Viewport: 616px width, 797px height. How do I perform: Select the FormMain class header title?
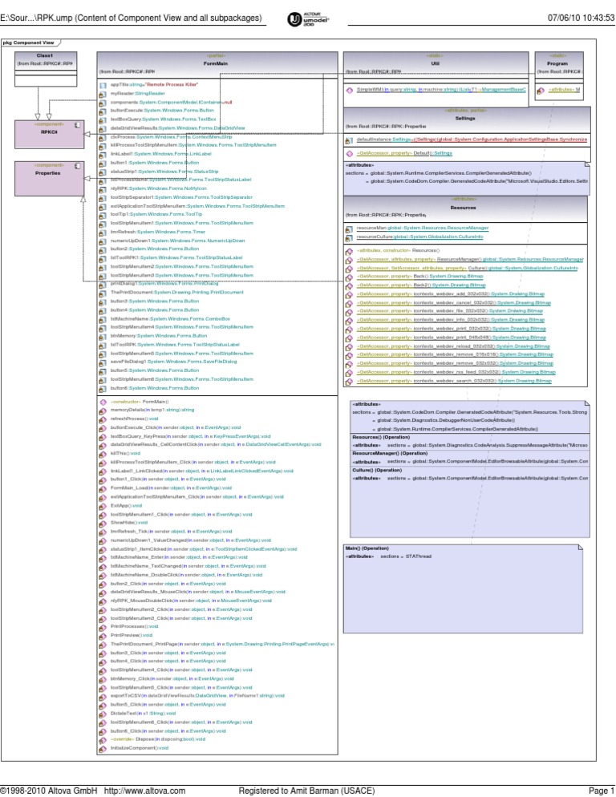pos(216,63)
